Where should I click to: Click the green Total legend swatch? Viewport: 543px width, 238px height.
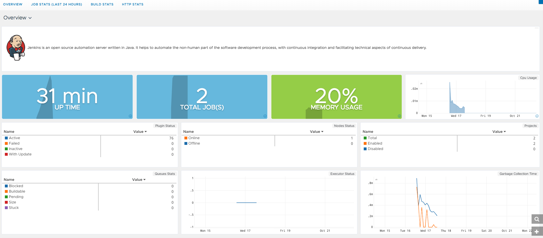pos(365,138)
